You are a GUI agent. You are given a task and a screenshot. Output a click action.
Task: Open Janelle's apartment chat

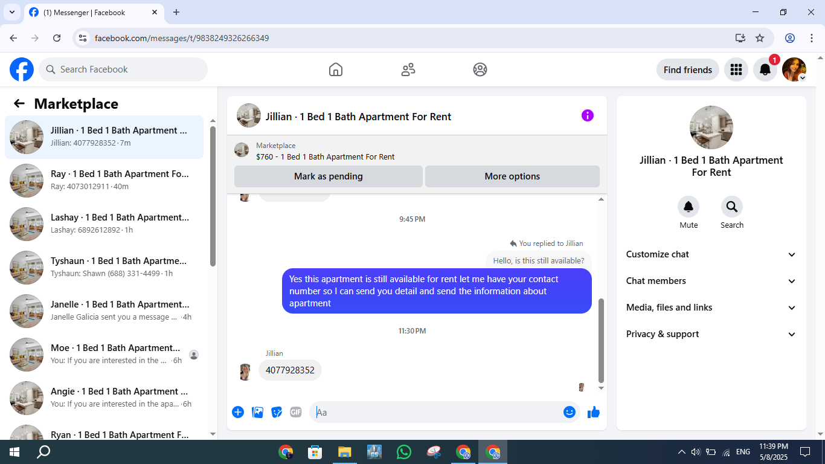tap(104, 311)
